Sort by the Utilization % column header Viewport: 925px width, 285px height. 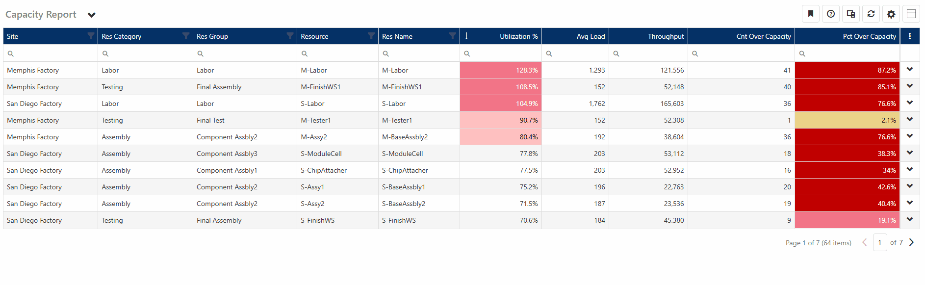click(x=518, y=36)
